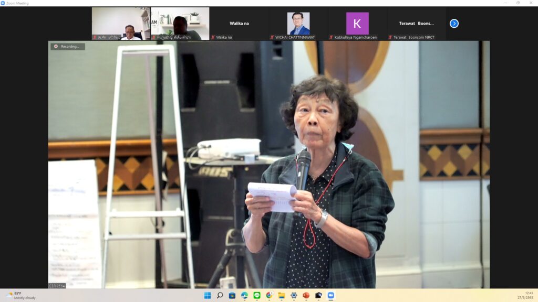Open Settings gear on the taskbar
538x302 pixels.
point(294,295)
